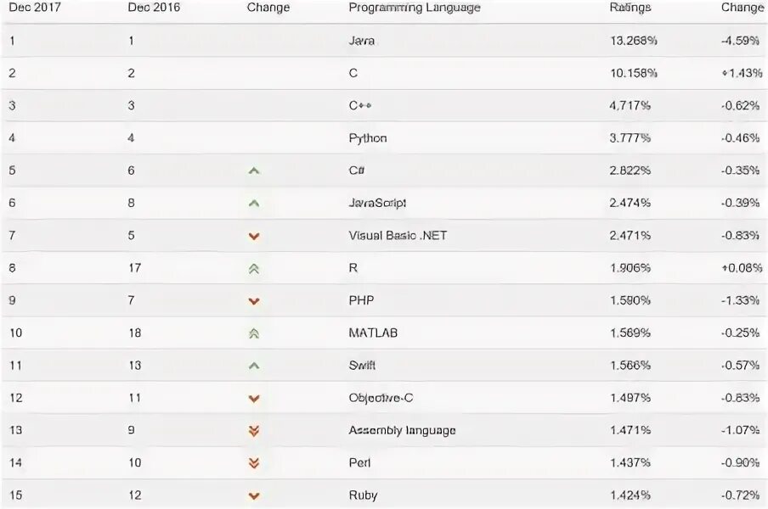Viewport: 768px width, 509px height.
Task: Click the Dec 2016 column header
Action: click(154, 8)
